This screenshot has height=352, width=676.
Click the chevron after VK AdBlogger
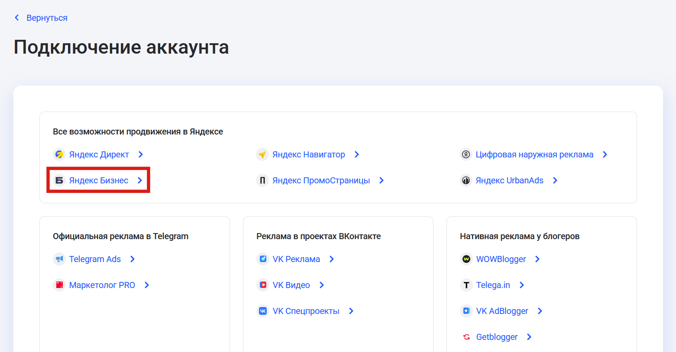point(540,311)
